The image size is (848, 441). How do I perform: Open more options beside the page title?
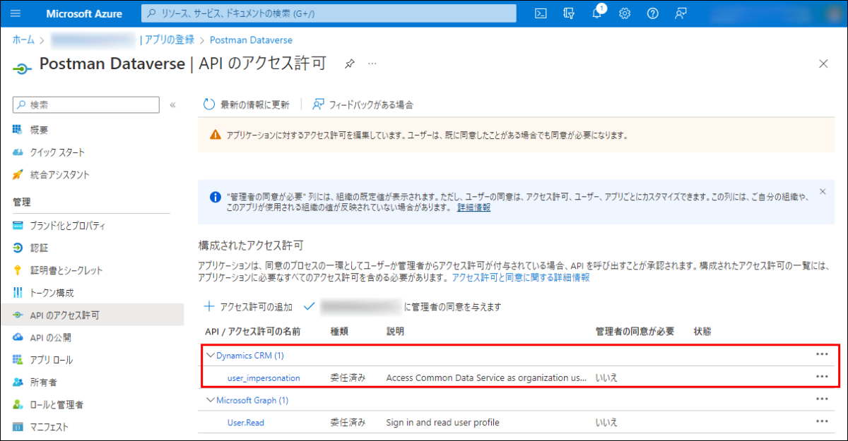tap(372, 64)
